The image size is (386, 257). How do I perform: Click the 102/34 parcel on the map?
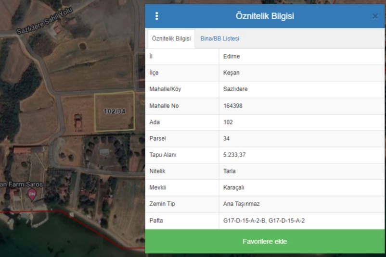[x=115, y=111]
